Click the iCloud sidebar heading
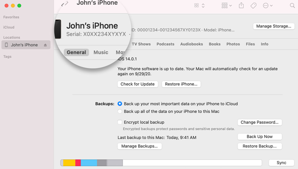 point(9,27)
